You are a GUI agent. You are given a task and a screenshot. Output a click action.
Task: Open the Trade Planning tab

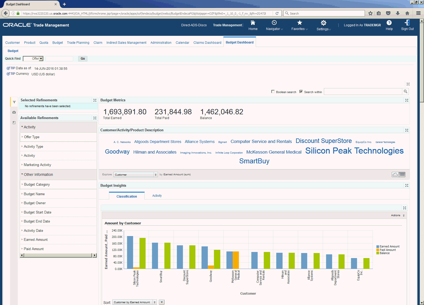tap(78, 43)
